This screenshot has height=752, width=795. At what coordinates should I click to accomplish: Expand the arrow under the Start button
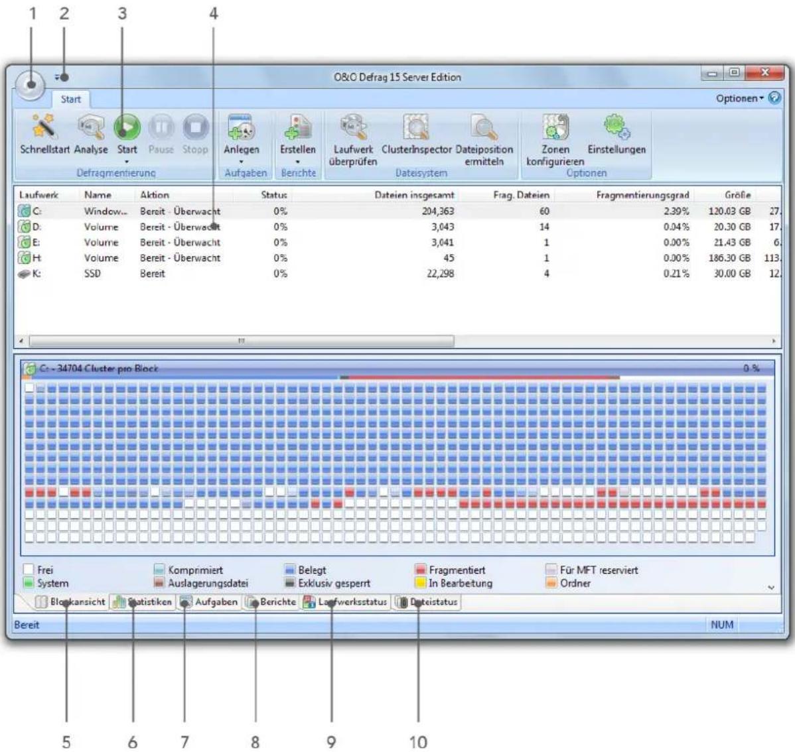pos(127,162)
